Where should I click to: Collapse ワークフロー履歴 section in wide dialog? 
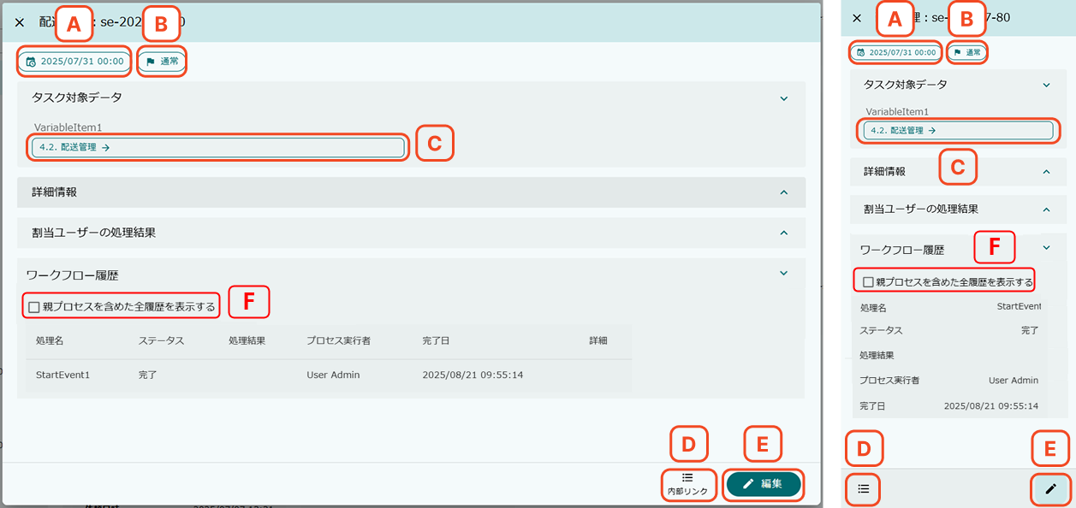(x=783, y=274)
